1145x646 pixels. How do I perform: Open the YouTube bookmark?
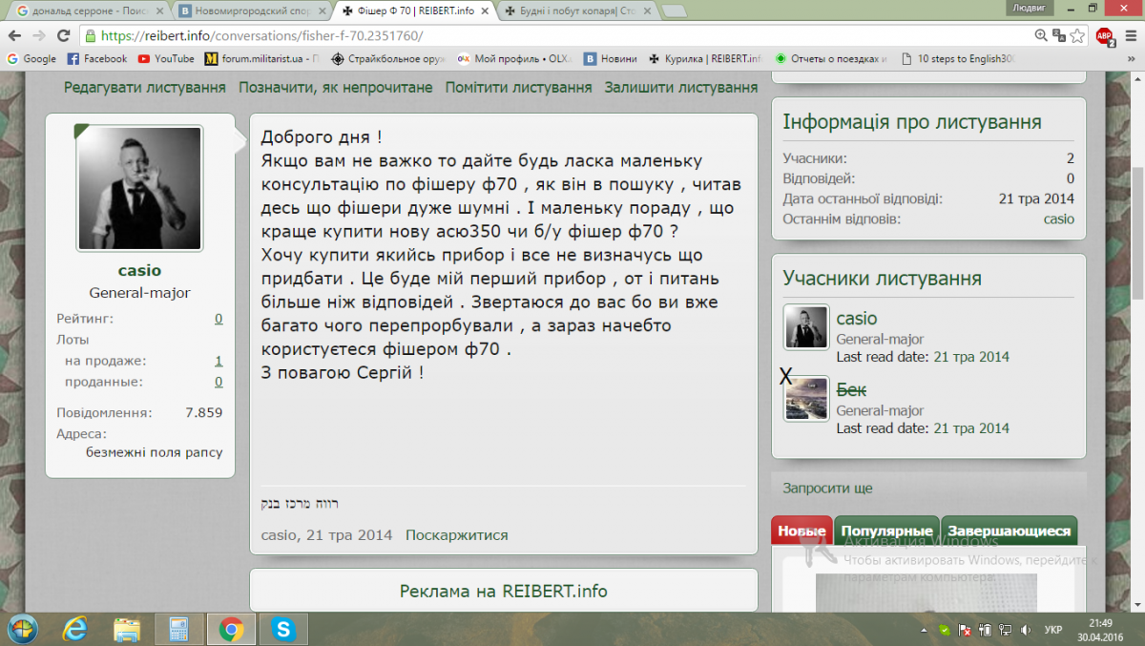pyautogui.click(x=166, y=58)
